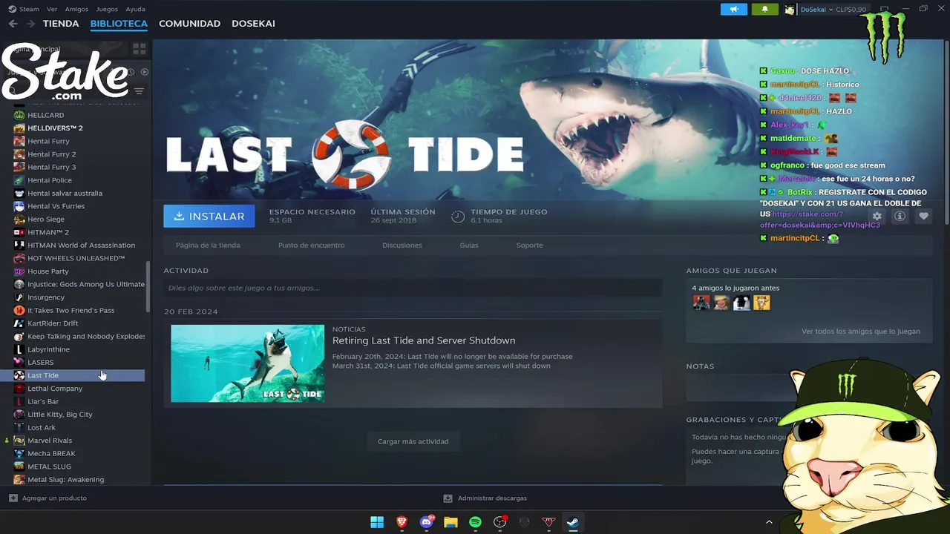Click the HELLCARD game icon
Image resolution: width=950 pixels, height=534 pixels.
(19, 115)
